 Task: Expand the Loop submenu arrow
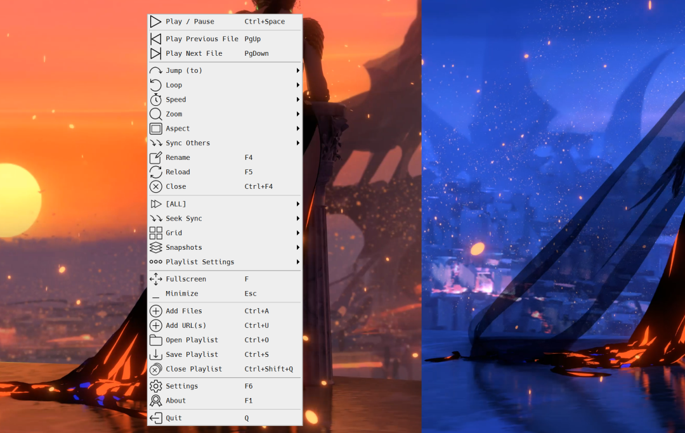coord(297,85)
